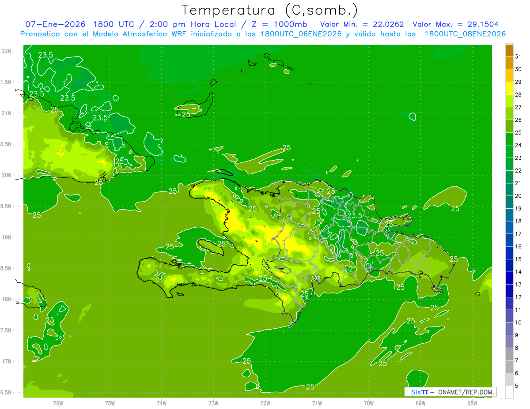The height and width of the screenshot is (409, 530).
Task: Select the Valor Min. = 22.0262 value
Action: point(362,24)
